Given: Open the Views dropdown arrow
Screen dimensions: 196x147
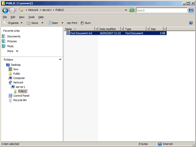Looking at the screenshot, I should 42,23.
